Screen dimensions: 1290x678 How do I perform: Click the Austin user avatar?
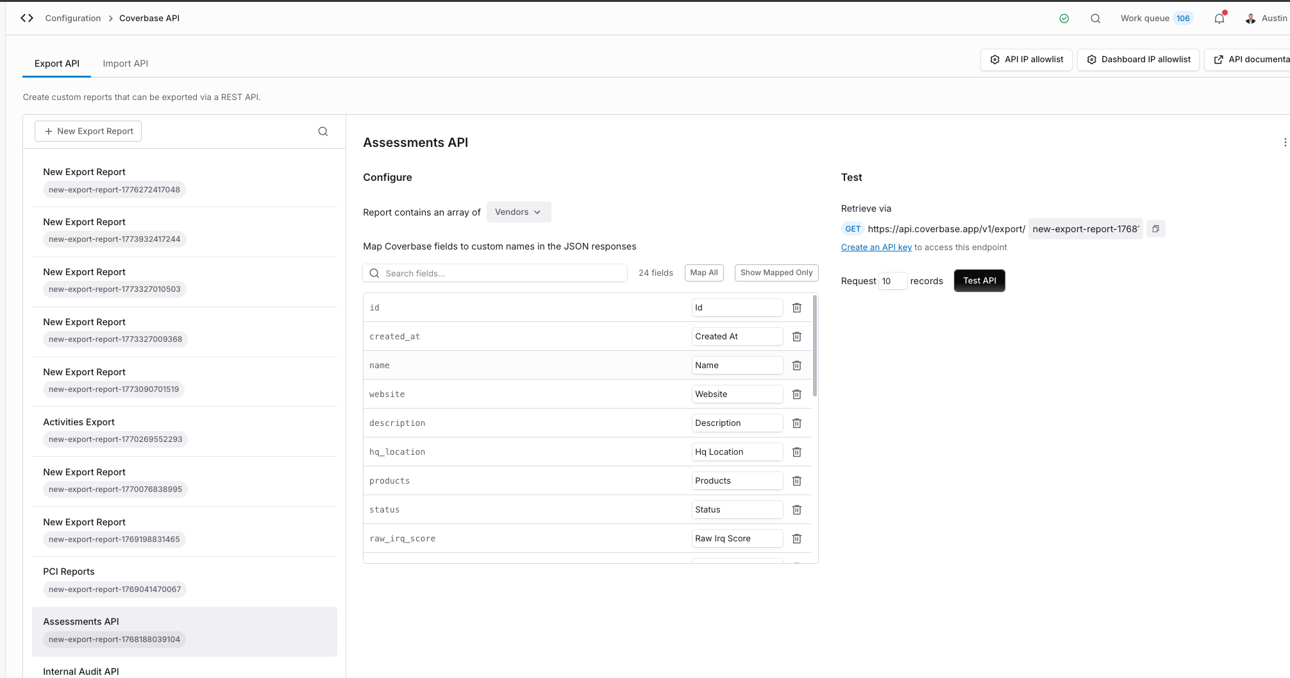tap(1250, 19)
